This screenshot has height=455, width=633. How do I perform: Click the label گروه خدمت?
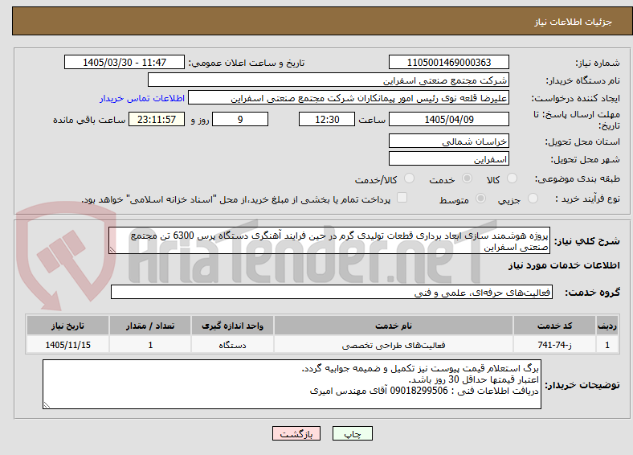(x=592, y=293)
